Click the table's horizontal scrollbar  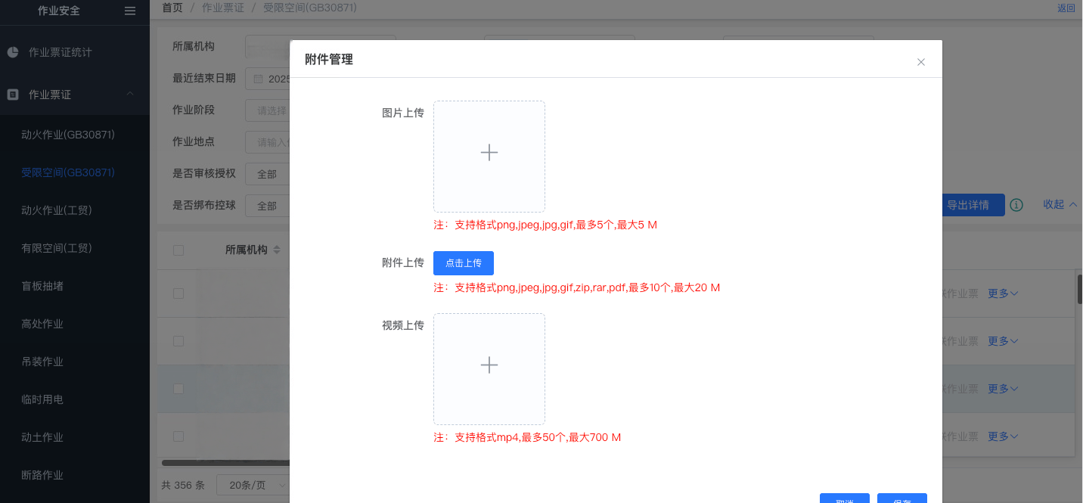[x=227, y=462]
